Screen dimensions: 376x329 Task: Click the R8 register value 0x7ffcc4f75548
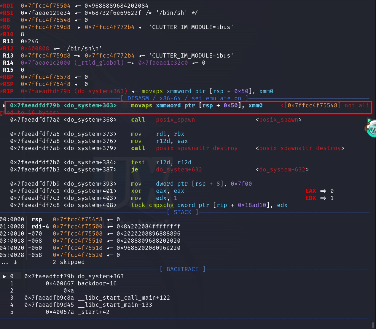tap(46, 20)
